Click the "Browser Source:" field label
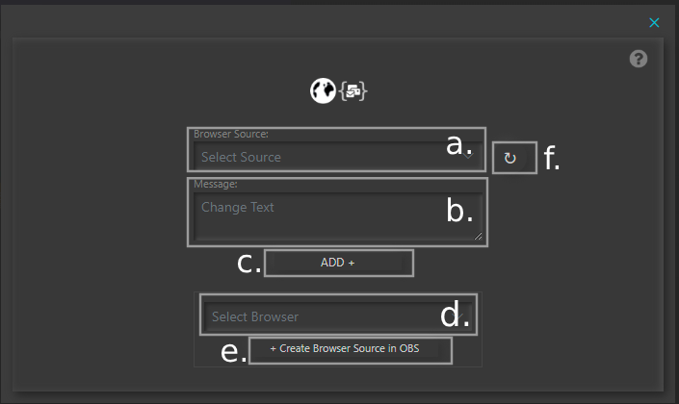The height and width of the screenshot is (404, 679). click(x=230, y=134)
